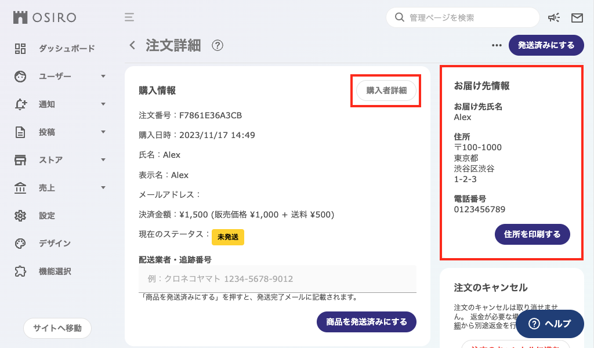Expand the ユーザー submenu arrow
594x348 pixels.
[x=103, y=77]
